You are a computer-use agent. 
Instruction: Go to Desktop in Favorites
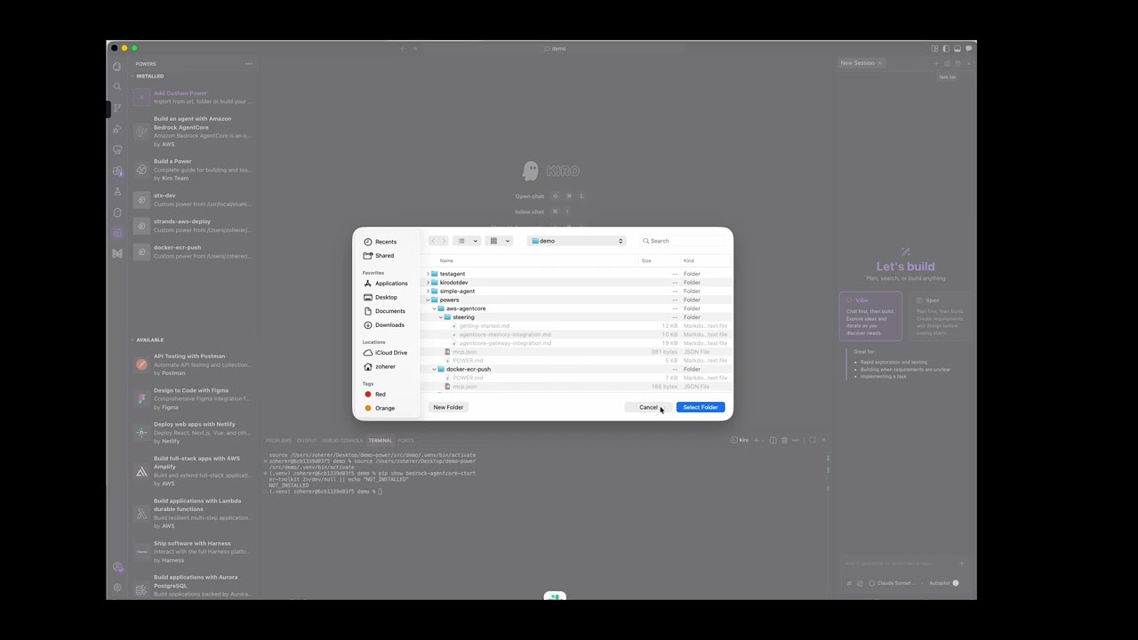pos(381,297)
